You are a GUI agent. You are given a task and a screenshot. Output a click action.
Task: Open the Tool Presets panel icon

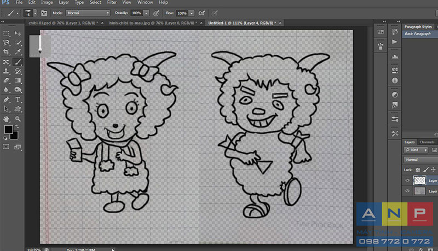[395, 133]
